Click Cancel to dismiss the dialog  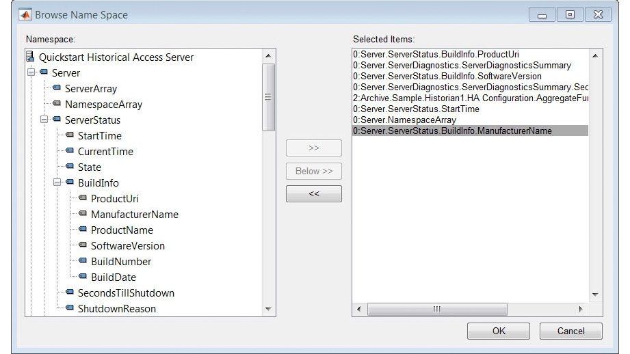[570, 331]
